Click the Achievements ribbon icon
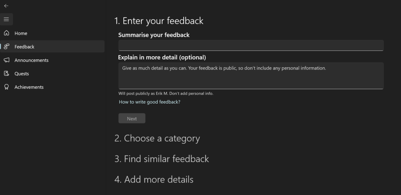This screenshot has height=195, width=401. pyautogui.click(x=6, y=87)
